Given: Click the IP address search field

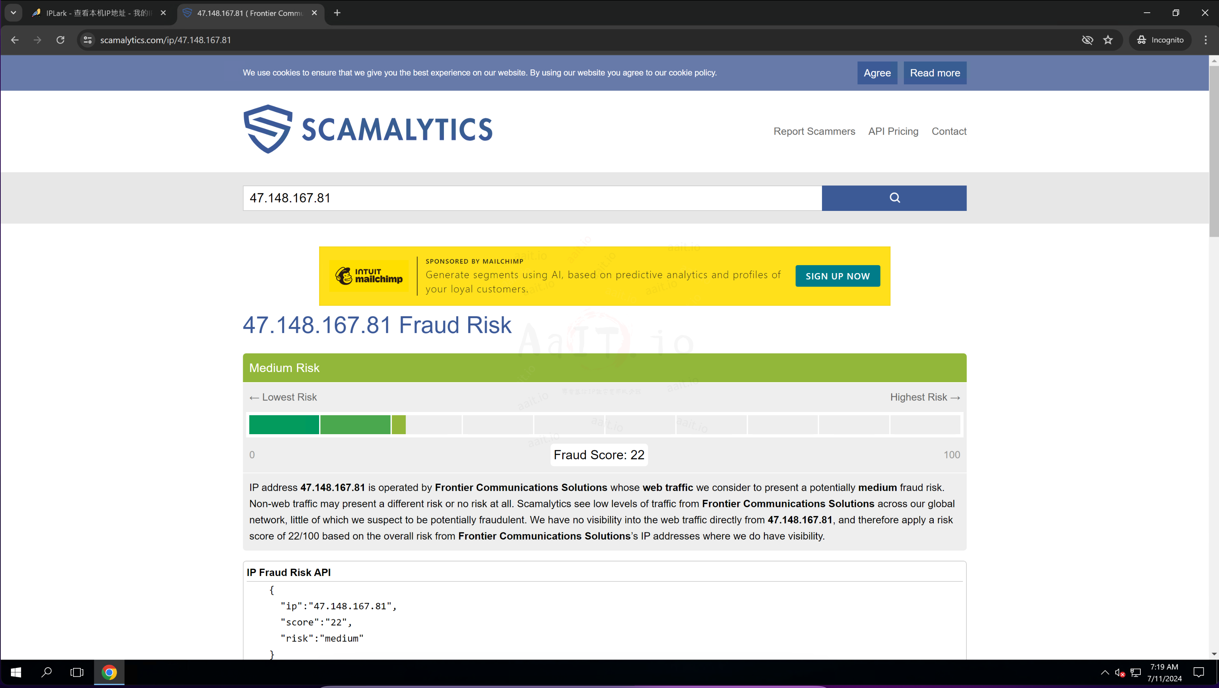Looking at the screenshot, I should tap(532, 198).
